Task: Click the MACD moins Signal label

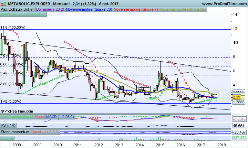Action: pyautogui.click(x=17, y=117)
